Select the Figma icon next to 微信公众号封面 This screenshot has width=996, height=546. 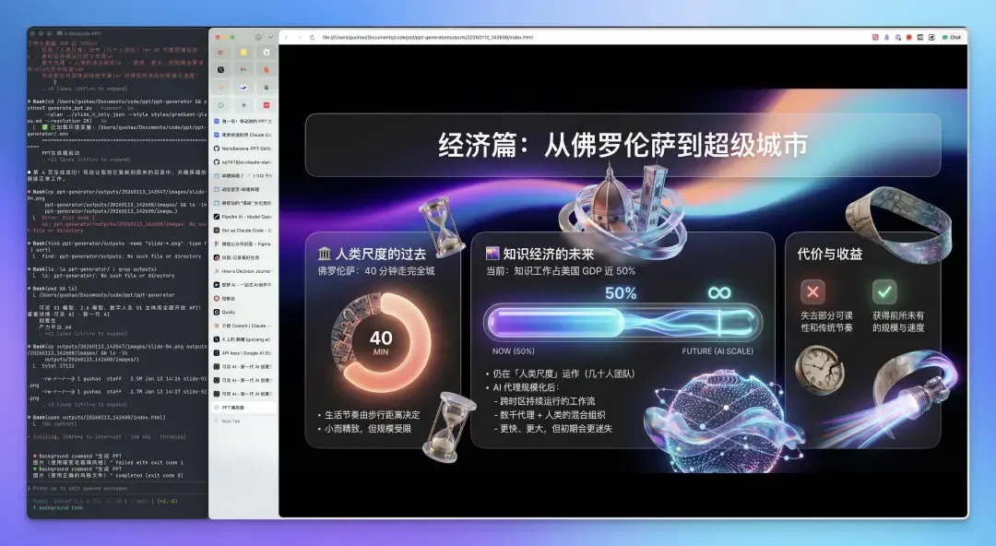(x=216, y=243)
